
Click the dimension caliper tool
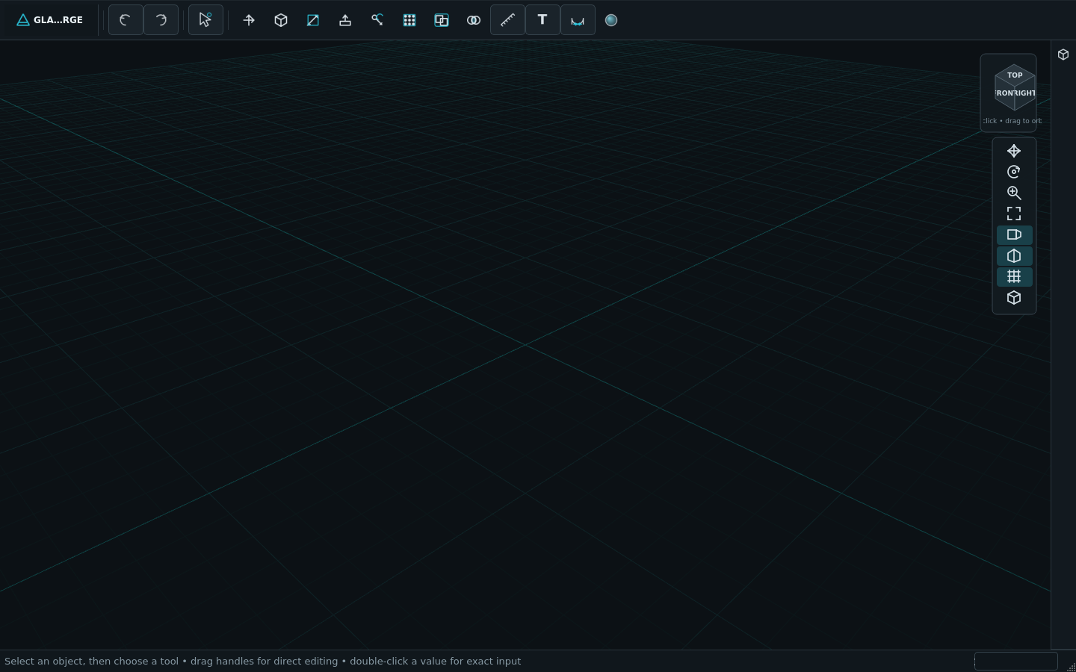tap(578, 20)
